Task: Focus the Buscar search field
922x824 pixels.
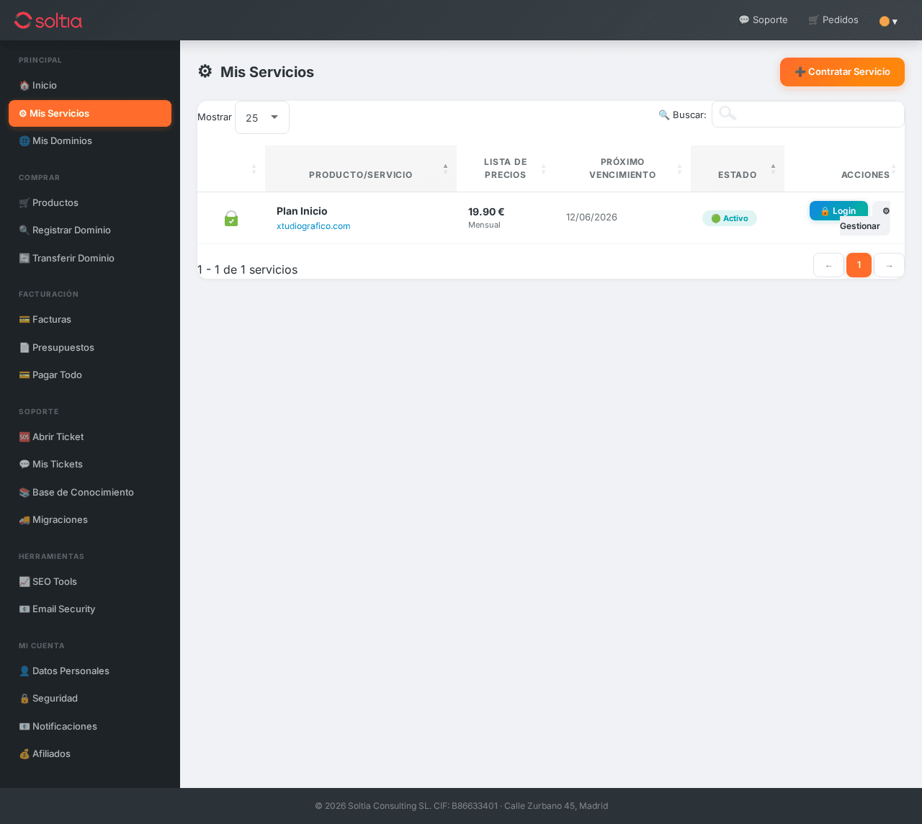Action: coord(818,115)
